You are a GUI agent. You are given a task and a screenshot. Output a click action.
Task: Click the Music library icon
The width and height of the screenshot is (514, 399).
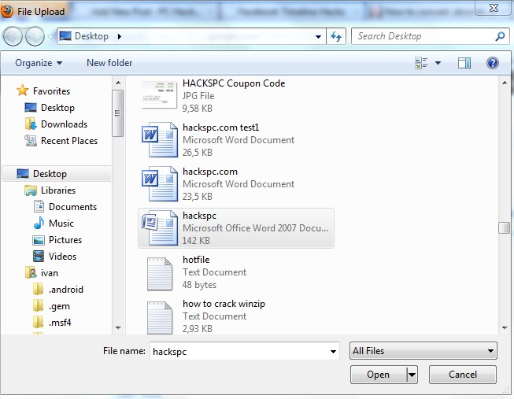click(39, 224)
